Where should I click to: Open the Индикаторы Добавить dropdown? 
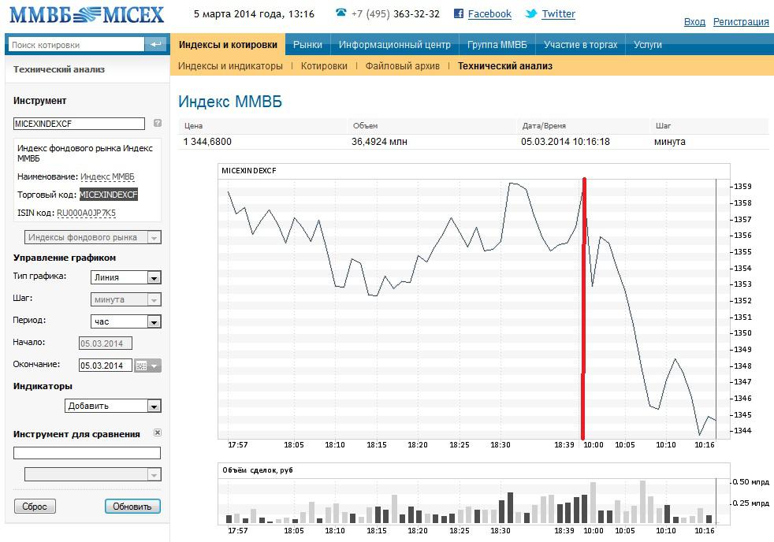113,406
